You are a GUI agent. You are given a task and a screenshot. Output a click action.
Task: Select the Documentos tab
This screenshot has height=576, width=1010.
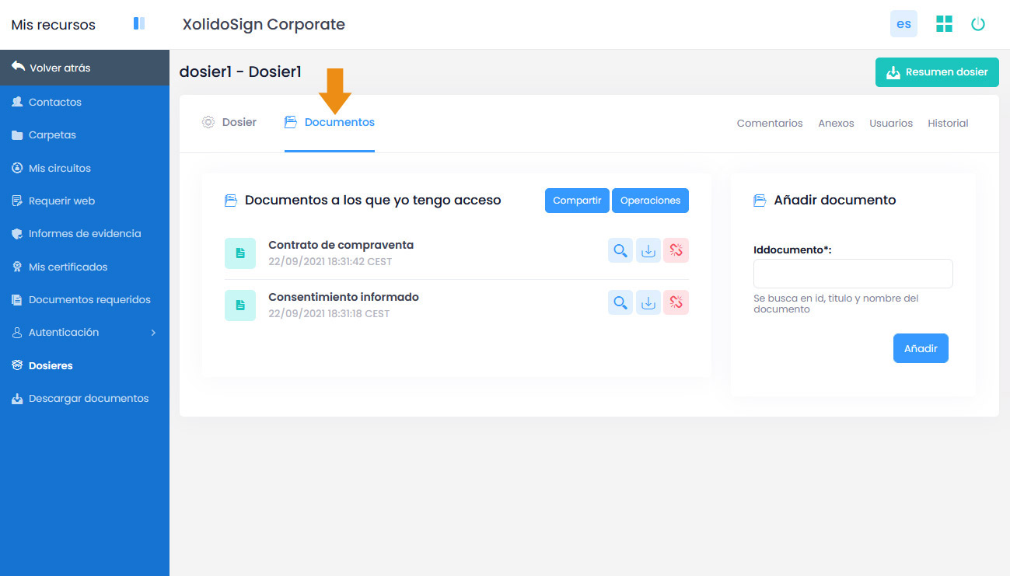330,123
